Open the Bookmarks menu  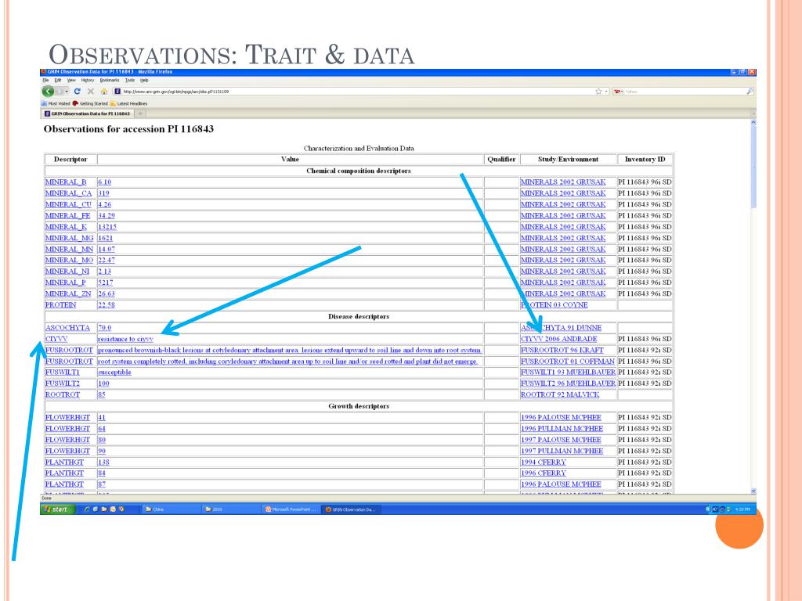coord(110,81)
